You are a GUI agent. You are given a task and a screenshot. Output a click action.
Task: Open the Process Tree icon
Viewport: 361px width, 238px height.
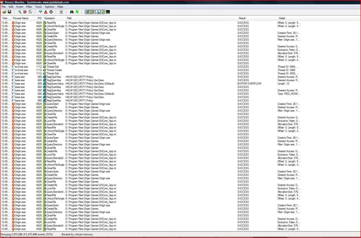pyautogui.click(x=61, y=12)
